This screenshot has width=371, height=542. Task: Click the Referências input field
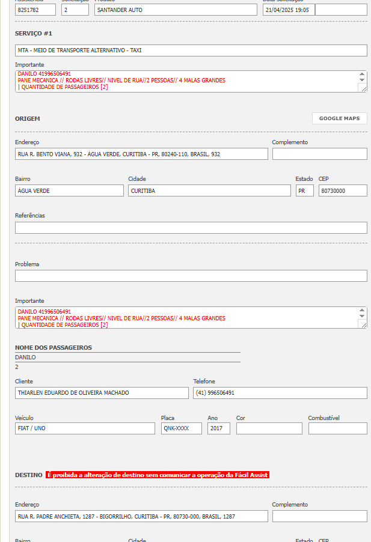(x=191, y=228)
